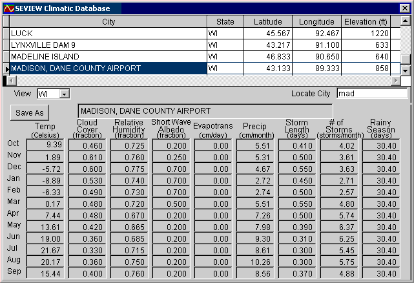The image size is (414, 283).
Task: Click the October rainy season field 30.40
Action: tap(381, 145)
